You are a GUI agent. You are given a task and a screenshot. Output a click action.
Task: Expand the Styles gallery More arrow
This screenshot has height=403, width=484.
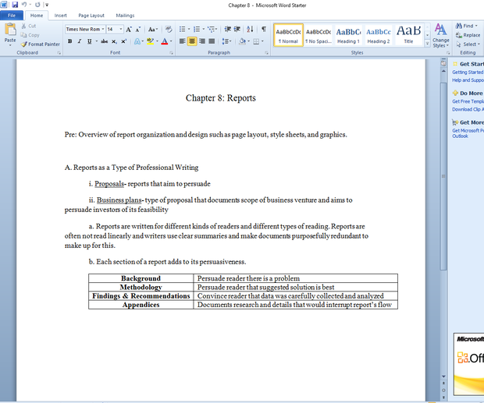tap(427, 44)
